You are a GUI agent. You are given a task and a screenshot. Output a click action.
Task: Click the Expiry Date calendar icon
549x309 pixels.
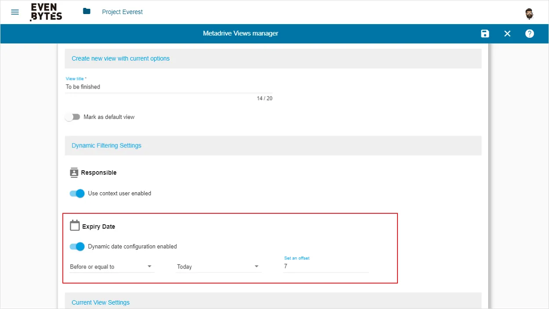tap(75, 226)
